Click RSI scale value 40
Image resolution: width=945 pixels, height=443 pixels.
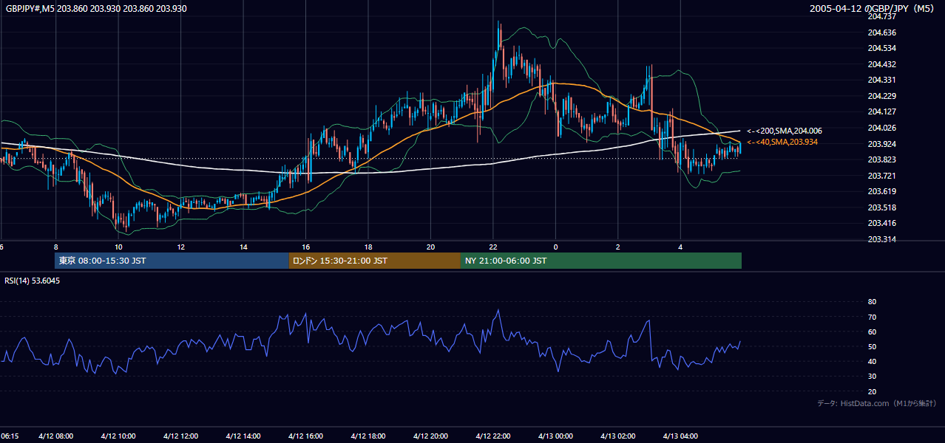pos(872,362)
